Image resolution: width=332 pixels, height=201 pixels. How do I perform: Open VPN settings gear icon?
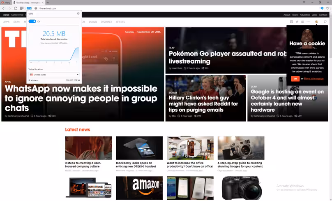pos(78,14)
